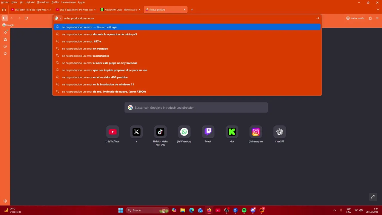
Task: Expand the list all tabs chevron
Action: (378, 10)
